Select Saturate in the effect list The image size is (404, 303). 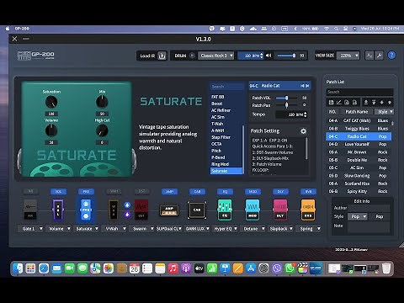coord(226,171)
